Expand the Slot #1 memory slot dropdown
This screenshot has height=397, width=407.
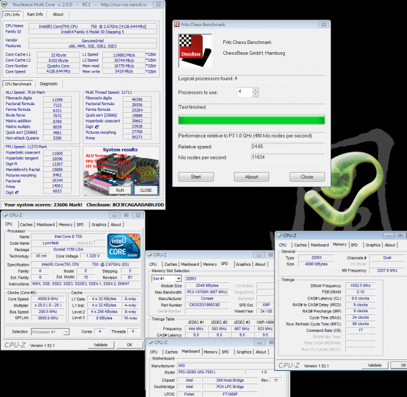(x=179, y=278)
